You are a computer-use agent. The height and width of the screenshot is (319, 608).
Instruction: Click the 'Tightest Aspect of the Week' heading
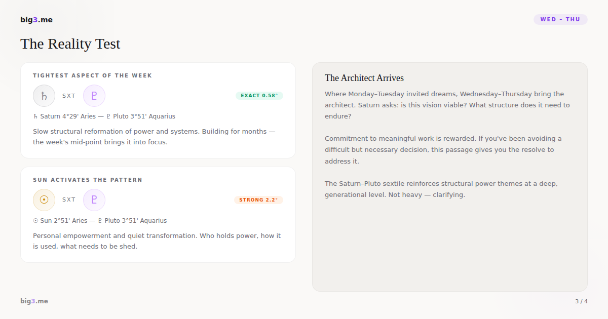[92, 75]
